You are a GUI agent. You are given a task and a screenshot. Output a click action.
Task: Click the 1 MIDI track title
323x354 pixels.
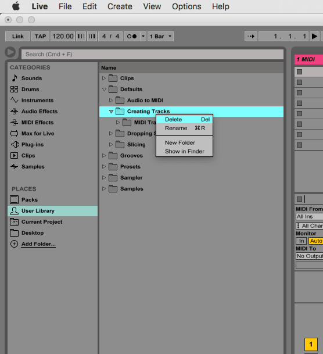click(x=308, y=59)
